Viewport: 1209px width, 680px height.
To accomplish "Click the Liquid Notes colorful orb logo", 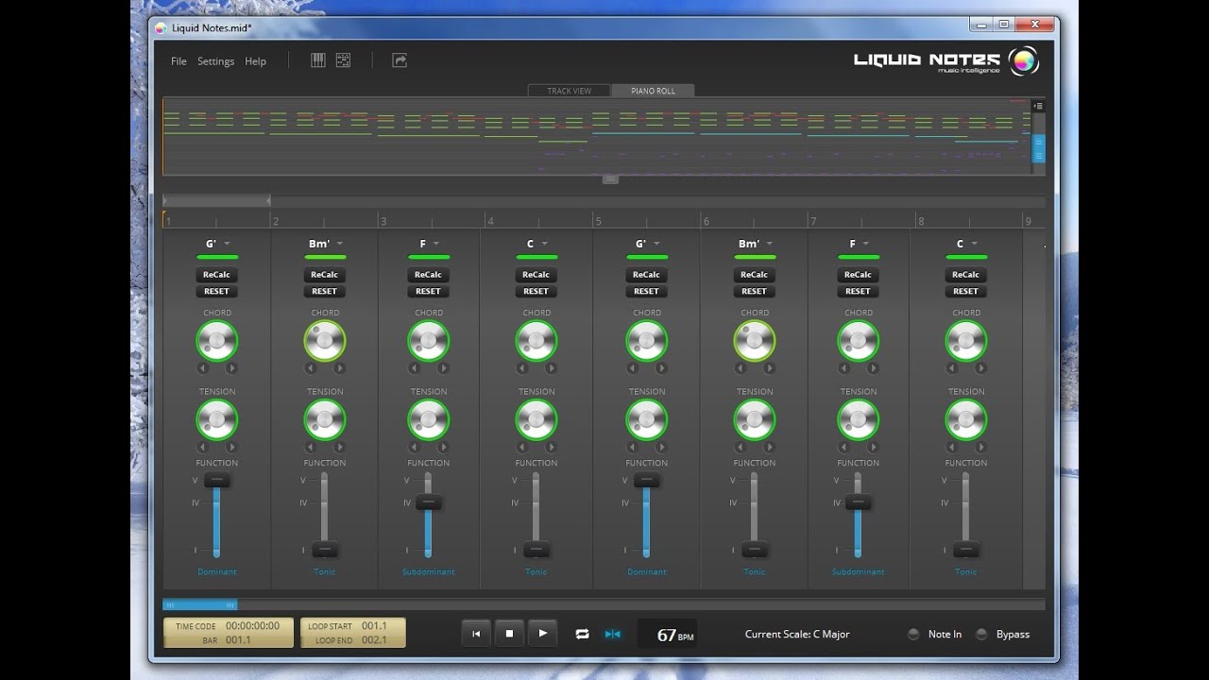I will [x=1024, y=60].
